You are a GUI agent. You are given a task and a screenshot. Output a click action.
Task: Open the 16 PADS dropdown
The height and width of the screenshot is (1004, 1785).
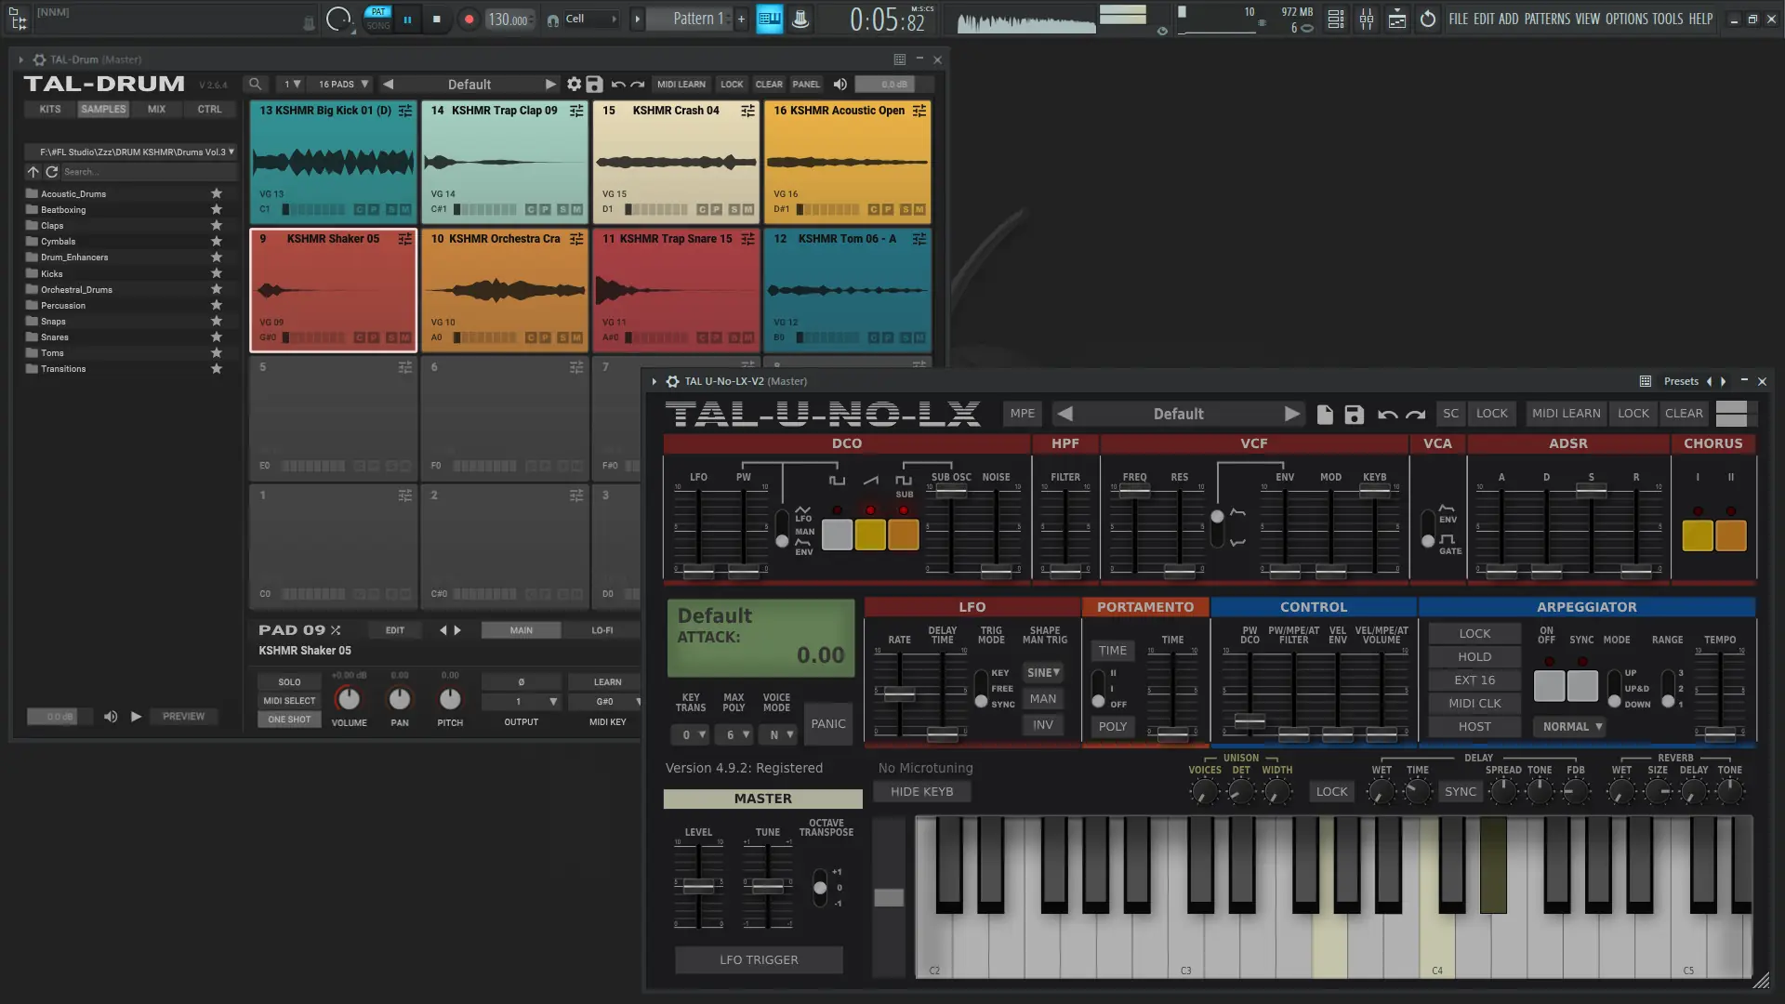(343, 85)
